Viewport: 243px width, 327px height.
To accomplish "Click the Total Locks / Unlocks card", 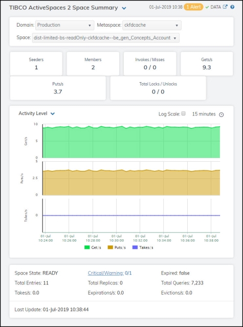I will point(158,88).
